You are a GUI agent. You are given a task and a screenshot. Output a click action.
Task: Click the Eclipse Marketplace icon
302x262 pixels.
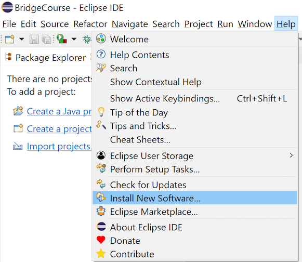coord(101,211)
